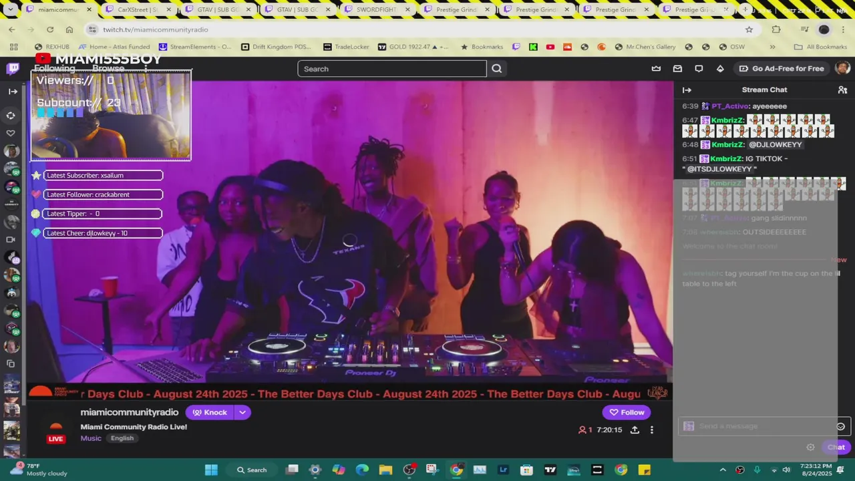The width and height of the screenshot is (855, 481).
Task: Open the tab search dropdown arrow
Action: (11, 10)
